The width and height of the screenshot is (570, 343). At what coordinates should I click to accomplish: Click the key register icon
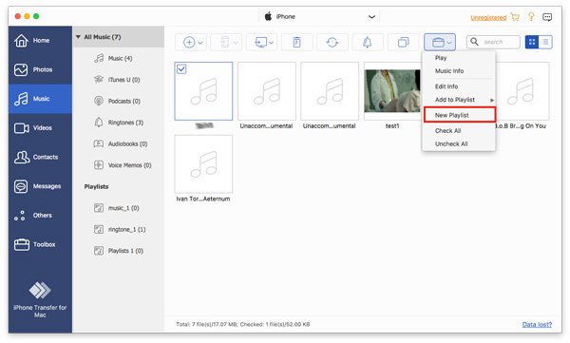pos(531,17)
